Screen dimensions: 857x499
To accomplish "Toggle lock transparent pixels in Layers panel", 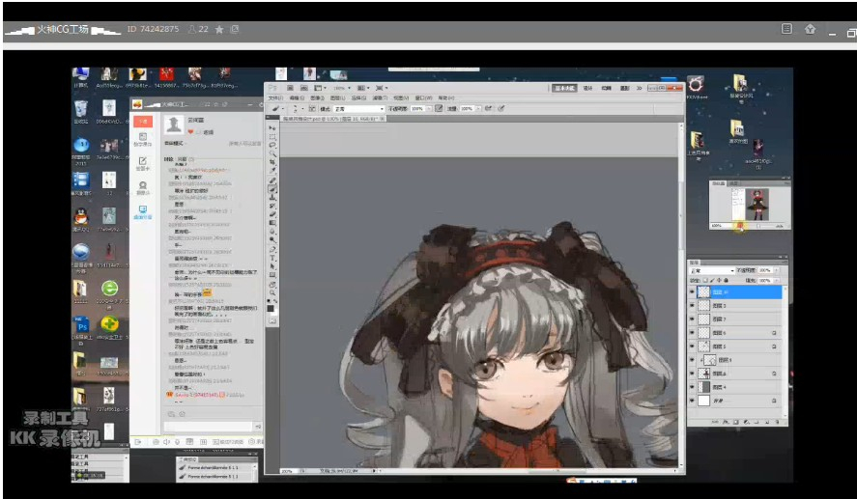I will click(x=705, y=281).
